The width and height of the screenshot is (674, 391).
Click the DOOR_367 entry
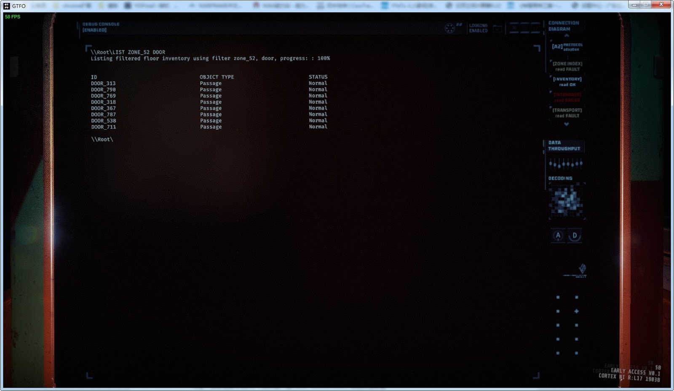103,108
